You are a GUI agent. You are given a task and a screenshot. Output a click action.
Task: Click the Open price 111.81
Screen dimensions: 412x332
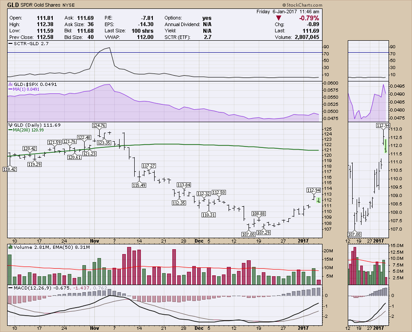pyautogui.click(x=45, y=18)
